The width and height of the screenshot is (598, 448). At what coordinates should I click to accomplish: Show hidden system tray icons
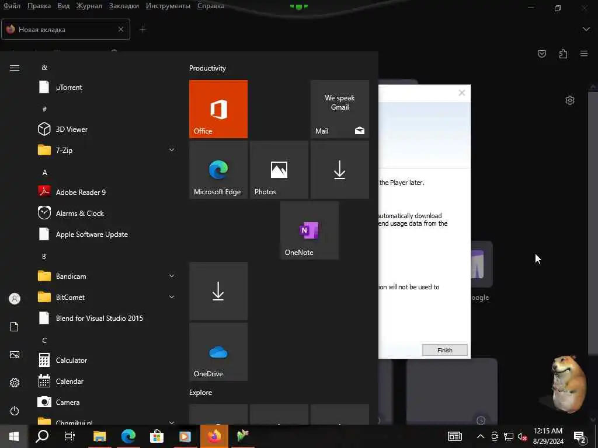tap(481, 436)
